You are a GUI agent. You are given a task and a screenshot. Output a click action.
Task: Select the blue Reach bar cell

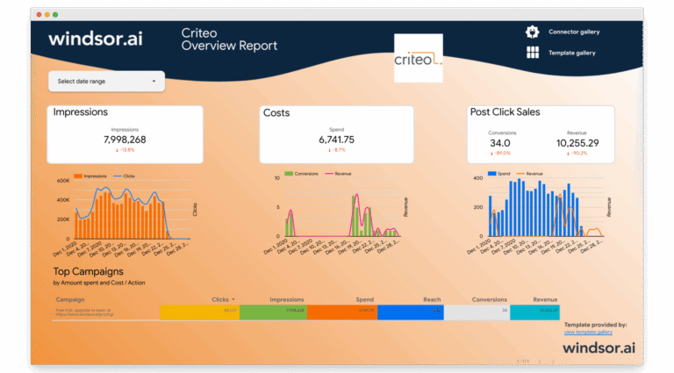(x=411, y=312)
